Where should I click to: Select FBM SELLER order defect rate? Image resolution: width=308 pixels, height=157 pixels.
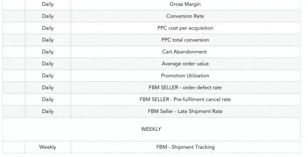tap(185, 88)
